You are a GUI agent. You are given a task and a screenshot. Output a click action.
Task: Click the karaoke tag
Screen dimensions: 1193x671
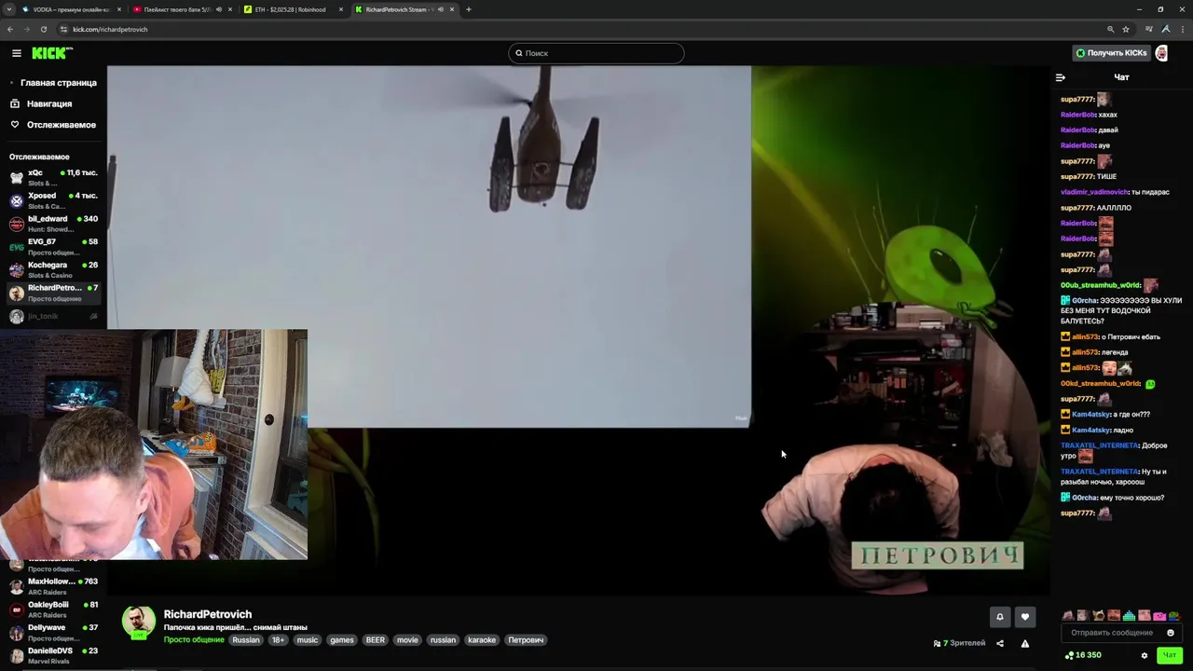coord(482,640)
